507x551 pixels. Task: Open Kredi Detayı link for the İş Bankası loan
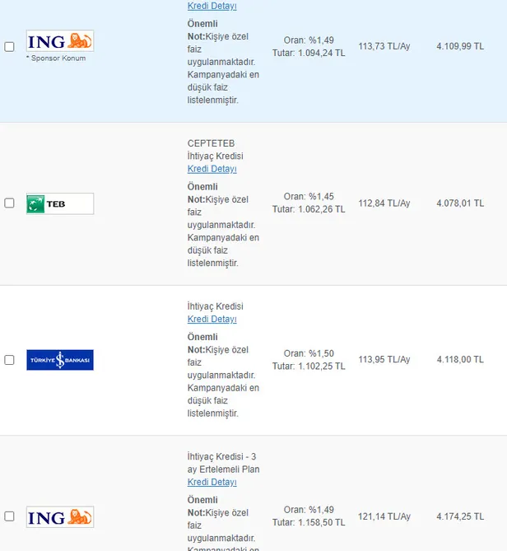click(212, 320)
